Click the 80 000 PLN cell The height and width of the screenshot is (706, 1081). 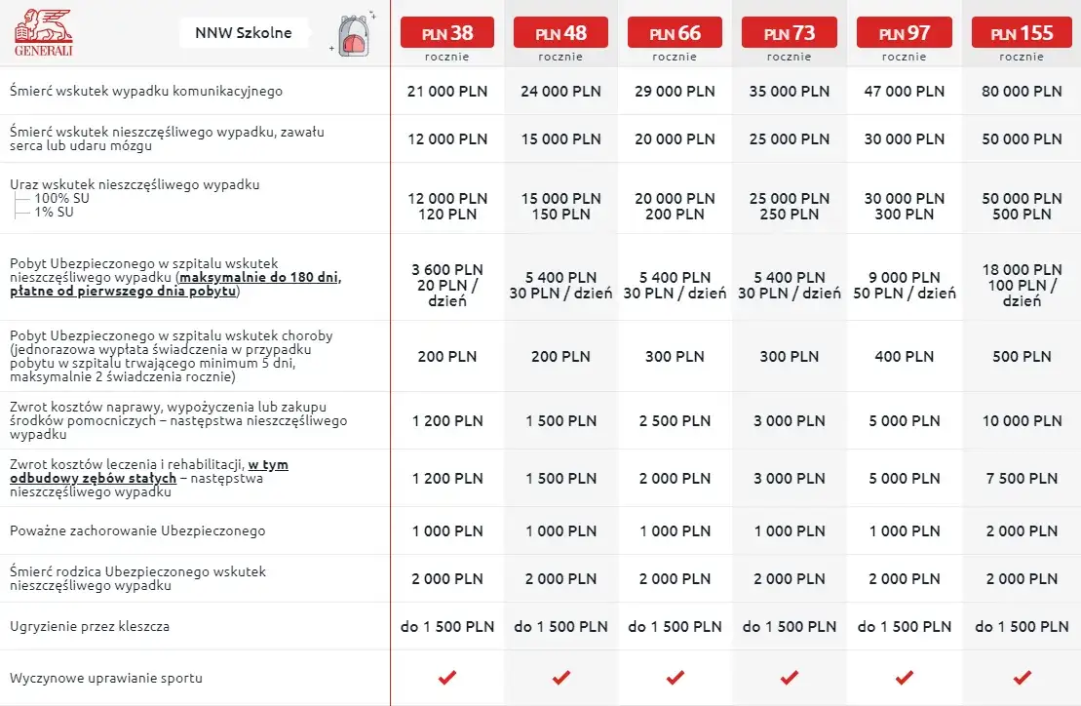point(1022,91)
